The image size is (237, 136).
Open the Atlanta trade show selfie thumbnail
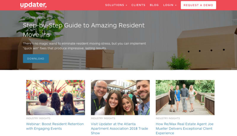coord(120,97)
